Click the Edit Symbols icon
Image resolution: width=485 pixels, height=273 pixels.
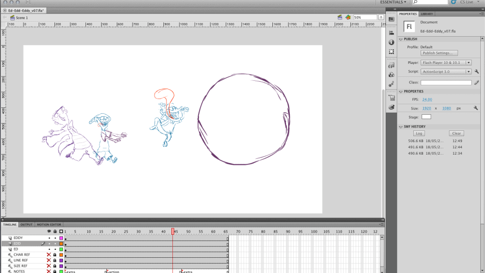[347, 17]
